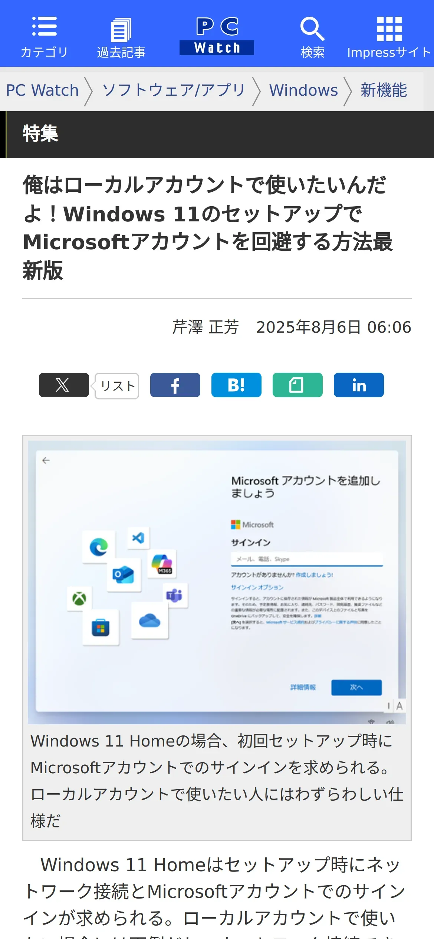Click the author name 芹澤 正芳
Screen dimensions: 434x939
205,327
